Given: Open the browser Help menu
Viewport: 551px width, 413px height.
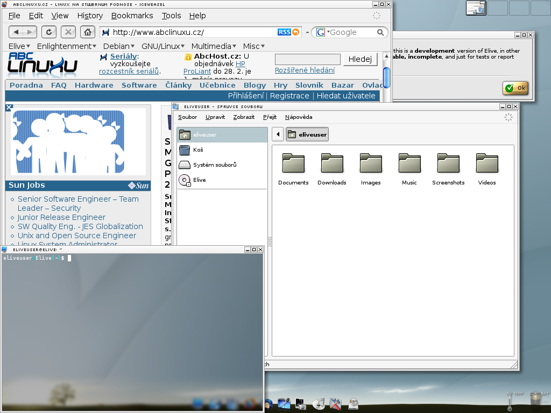Looking at the screenshot, I should pyautogui.click(x=197, y=16).
